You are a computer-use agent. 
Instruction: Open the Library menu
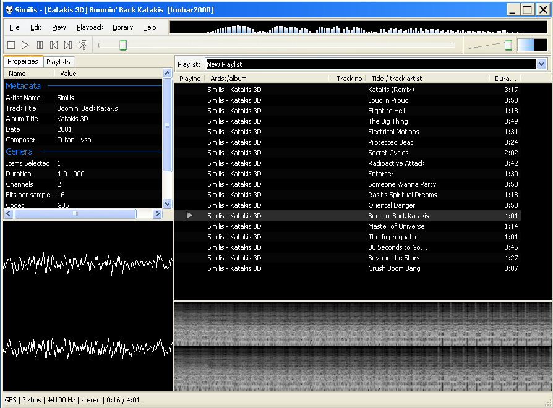pyautogui.click(x=122, y=27)
